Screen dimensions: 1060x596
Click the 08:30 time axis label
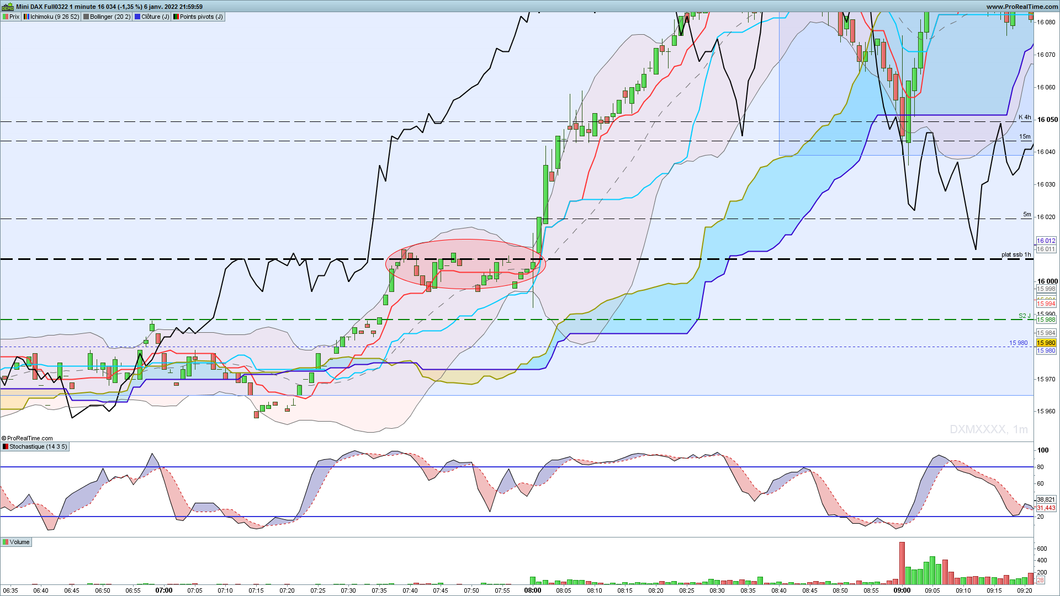717,590
